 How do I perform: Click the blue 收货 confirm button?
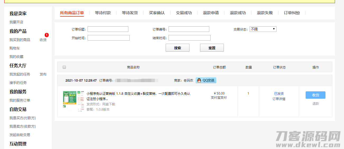[x=315, y=95]
